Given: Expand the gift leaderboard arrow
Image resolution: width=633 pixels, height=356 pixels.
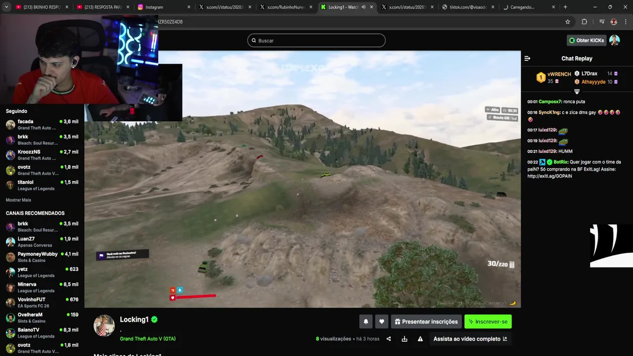Looking at the screenshot, I should pos(577,91).
